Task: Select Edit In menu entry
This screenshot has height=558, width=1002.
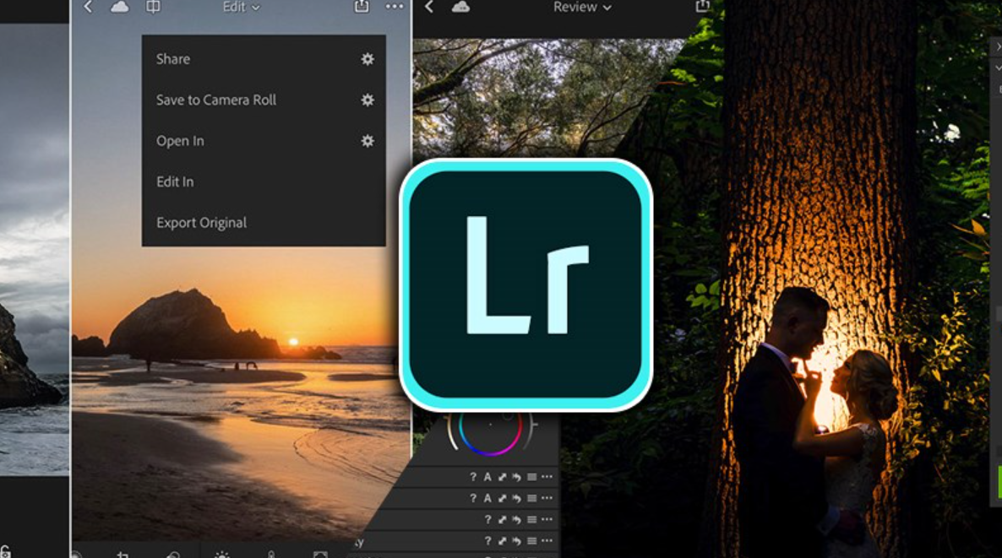Action: coord(175,181)
